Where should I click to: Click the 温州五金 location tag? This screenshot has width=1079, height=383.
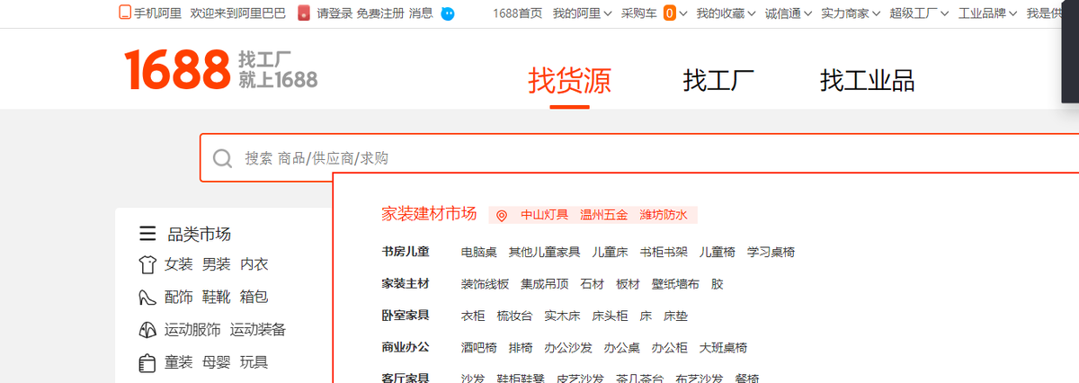point(604,216)
